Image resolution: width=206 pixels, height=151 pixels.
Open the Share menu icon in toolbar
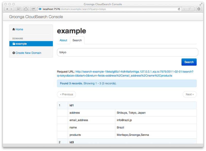33,9
